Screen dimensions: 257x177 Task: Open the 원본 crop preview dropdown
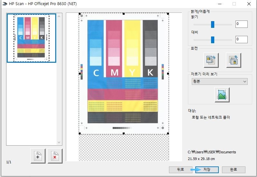(x=220, y=81)
